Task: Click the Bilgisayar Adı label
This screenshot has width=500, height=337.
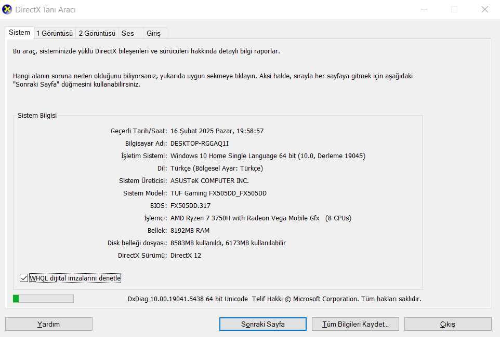Action: 146,143
